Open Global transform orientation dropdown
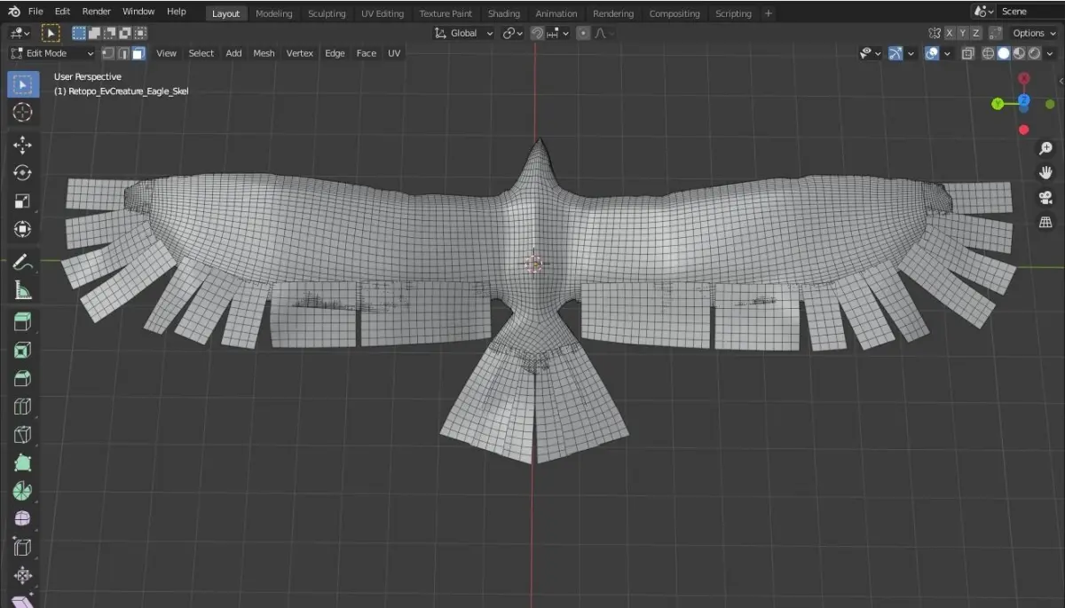Screen dimensions: 1065x608 [x=464, y=33]
